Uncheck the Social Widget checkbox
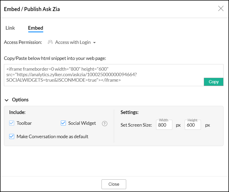The width and height of the screenshot is (229, 192). coord(63,123)
